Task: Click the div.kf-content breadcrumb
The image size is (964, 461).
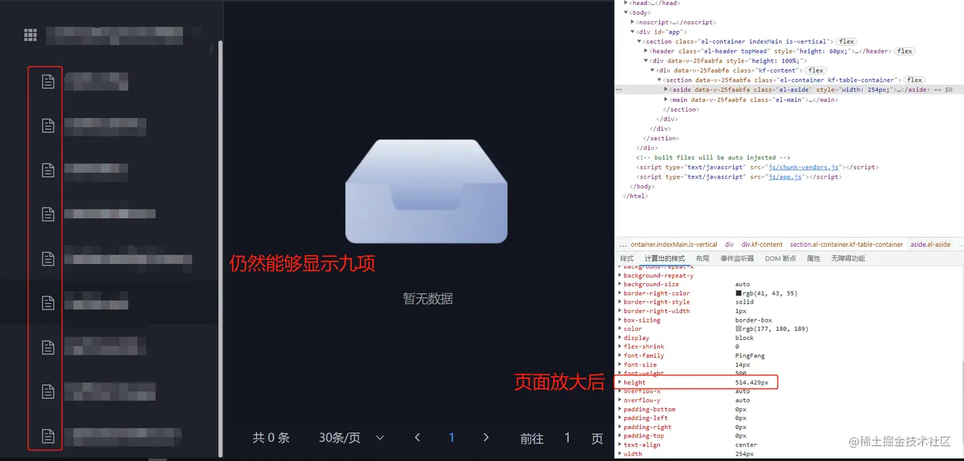Action: [x=762, y=245]
